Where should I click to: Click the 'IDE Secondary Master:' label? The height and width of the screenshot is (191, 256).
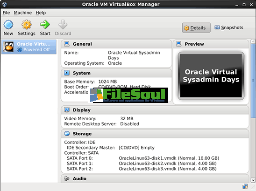click(x=91, y=148)
